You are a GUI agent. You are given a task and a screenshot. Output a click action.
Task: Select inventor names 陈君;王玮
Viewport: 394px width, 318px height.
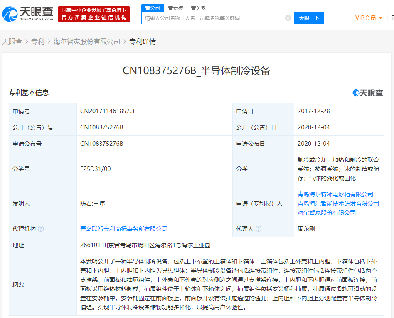point(92,204)
